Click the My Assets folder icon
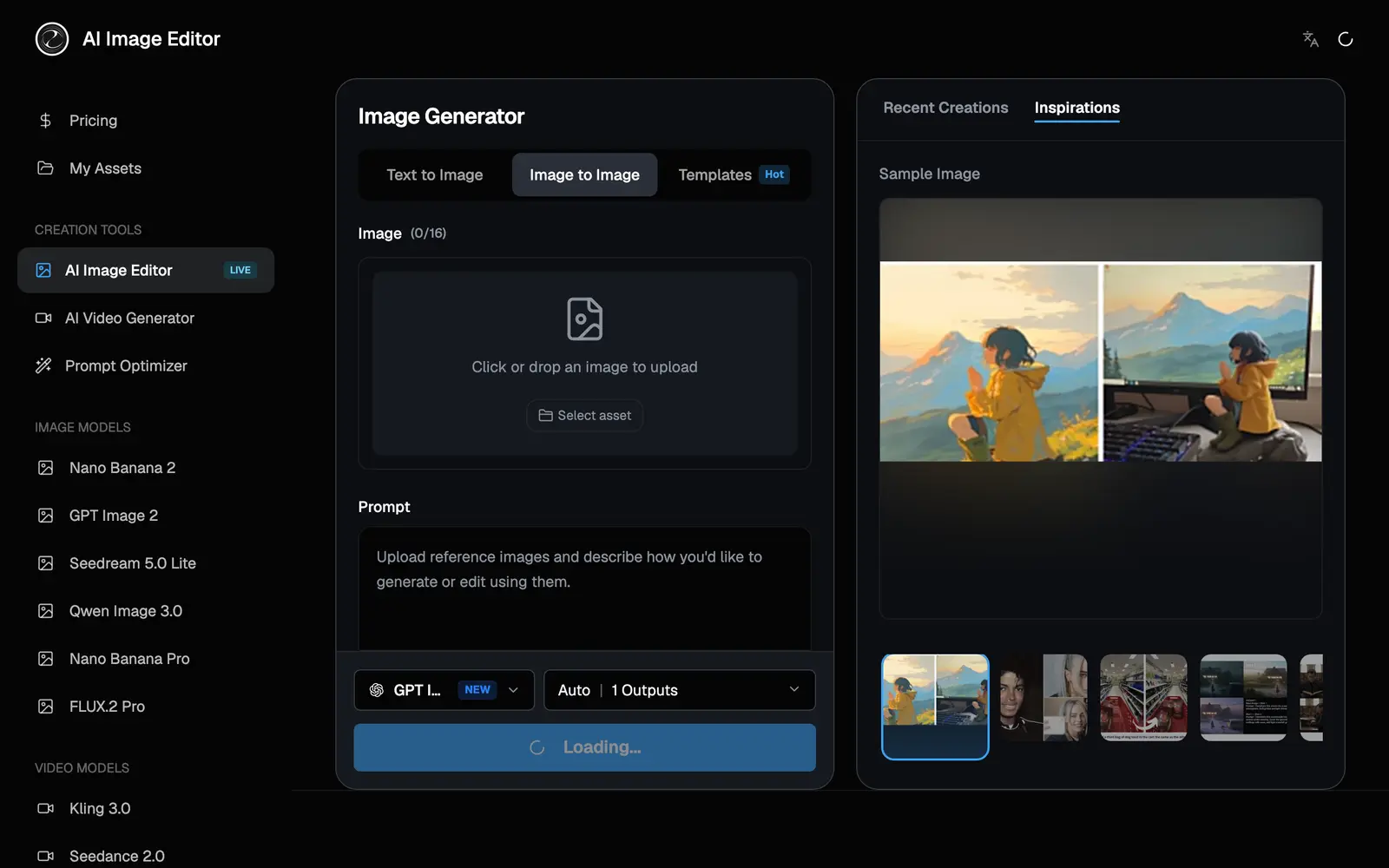The image size is (1389, 868). click(x=45, y=168)
